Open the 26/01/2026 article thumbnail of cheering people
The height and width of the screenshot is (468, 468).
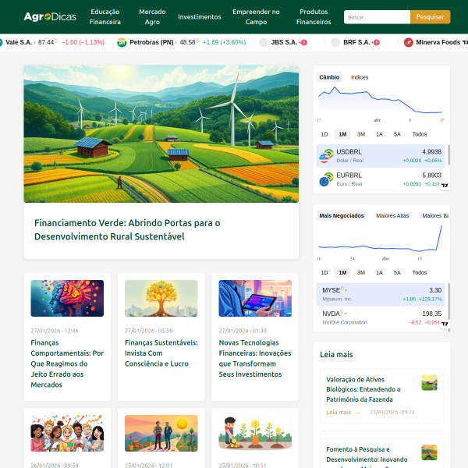pos(67,433)
